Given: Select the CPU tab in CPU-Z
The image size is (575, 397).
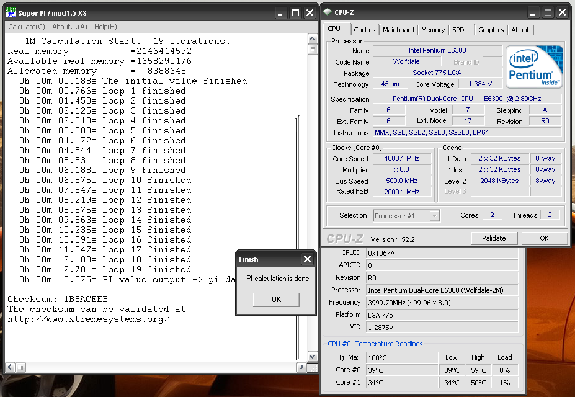Looking at the screenshot, I should pyautogui.click(x=334, y=29).
